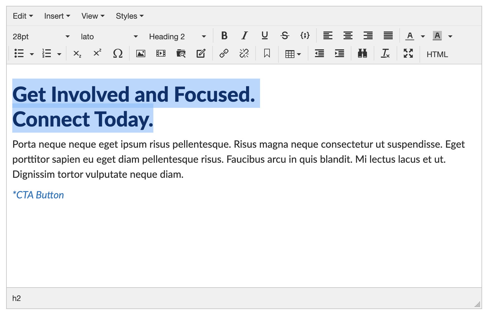Click the 'Connect Today.' heading line
This screenshot has width=486, height=316.
tap(83, 119)
